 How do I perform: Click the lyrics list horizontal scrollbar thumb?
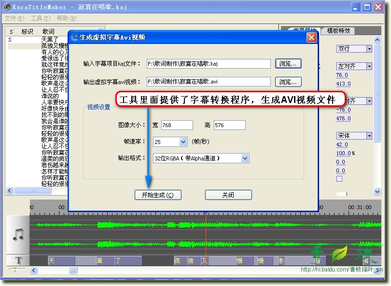(33, 191)
